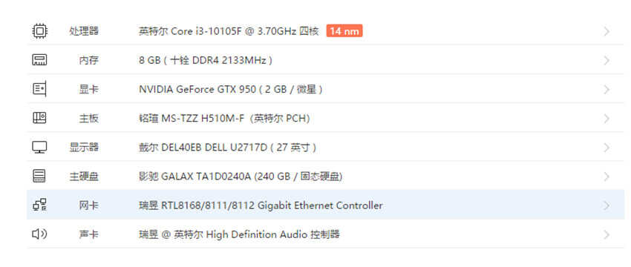This screenshot has width=631, height=267.
Task: Open Core i3-10105F processor details
Action: [x=229, y=31]
